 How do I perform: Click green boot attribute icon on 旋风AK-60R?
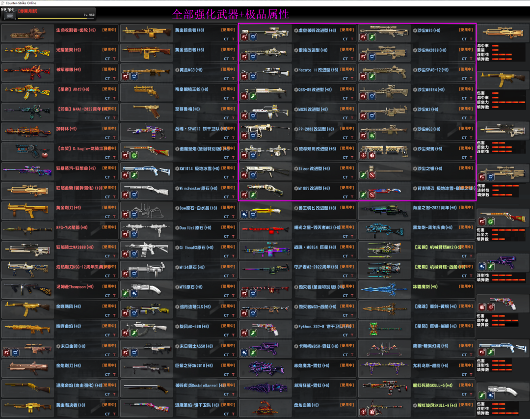134,333
